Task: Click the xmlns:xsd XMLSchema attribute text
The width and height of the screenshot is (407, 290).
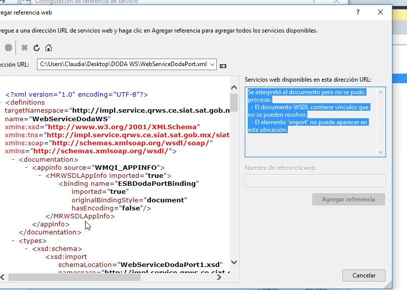Action: [102, 127]
